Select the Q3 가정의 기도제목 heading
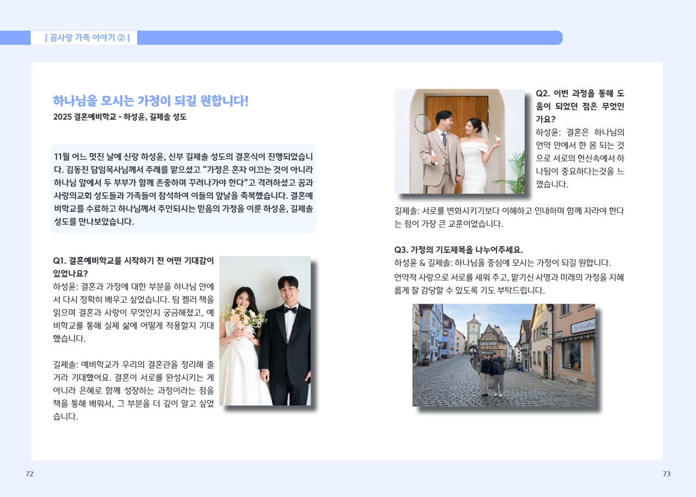Image resolution: width=696 pixels, height=497 pixels. point(458,250)
